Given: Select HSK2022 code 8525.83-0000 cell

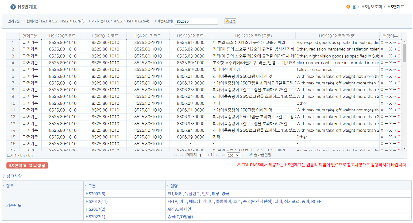Looking at the screenshot, I should point(191,56).
